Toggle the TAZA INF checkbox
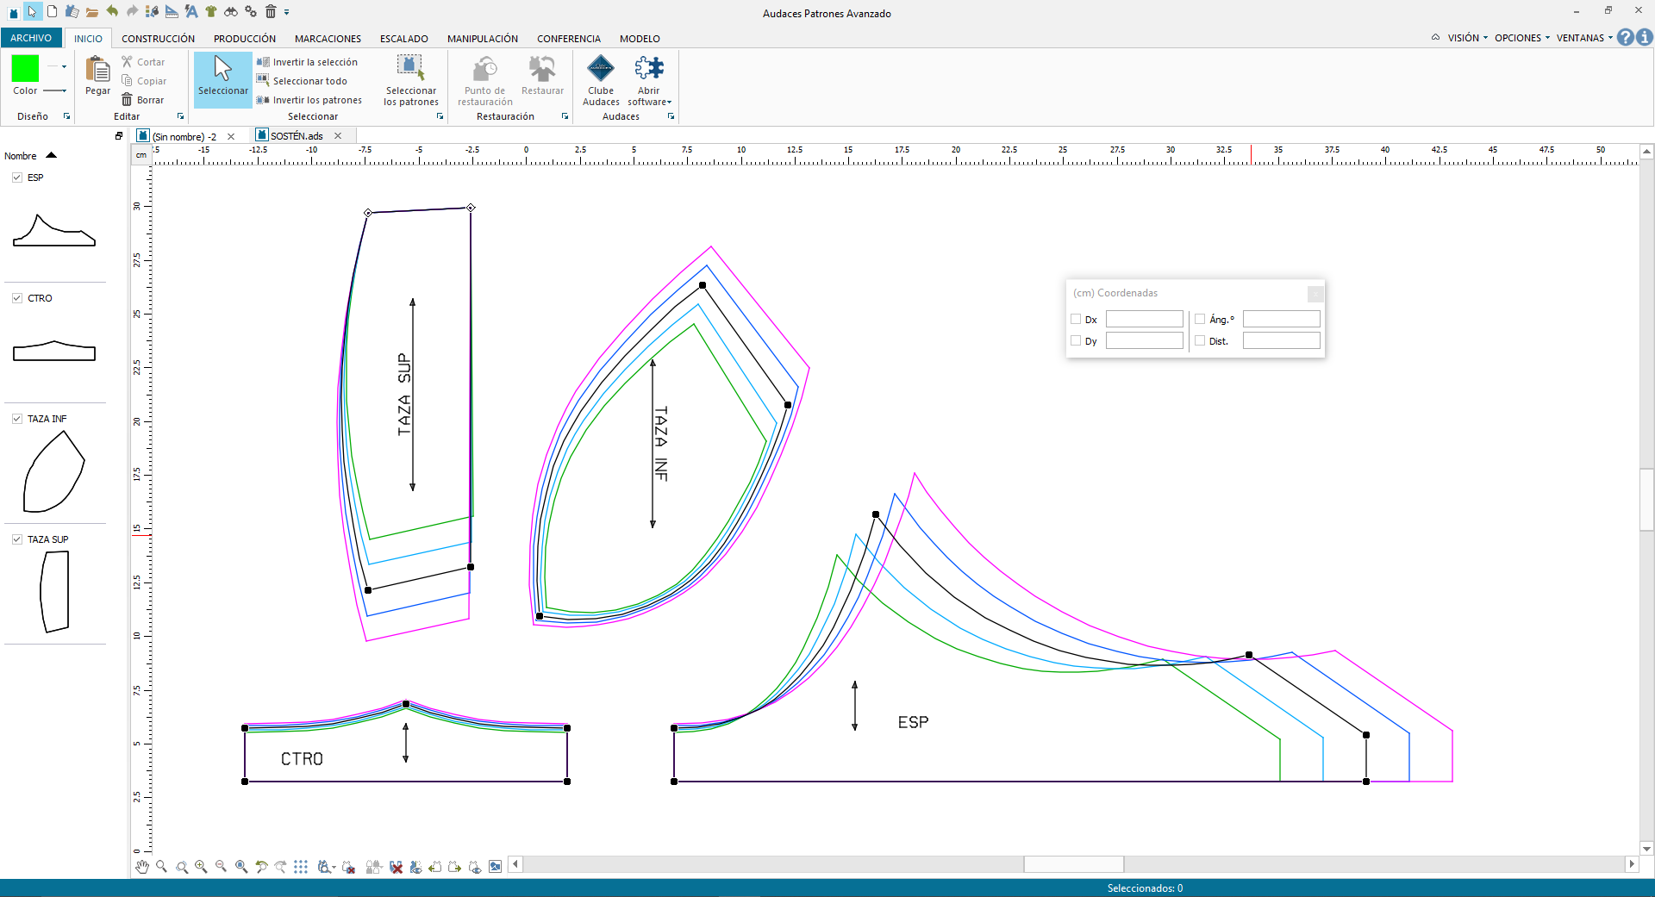 click(x=17, y=419)
